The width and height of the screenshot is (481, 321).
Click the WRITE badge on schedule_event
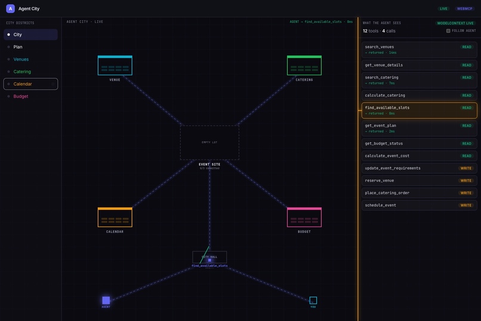(465, 205)
